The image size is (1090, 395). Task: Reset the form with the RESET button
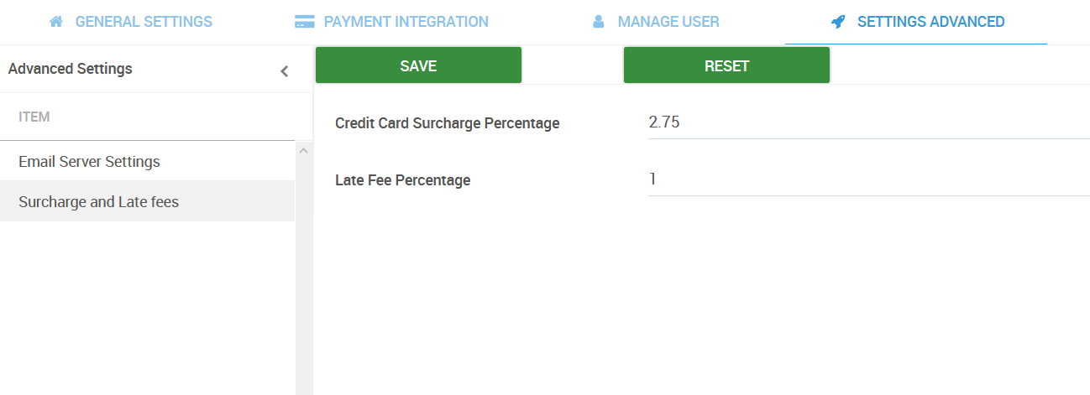pos(726,65)
